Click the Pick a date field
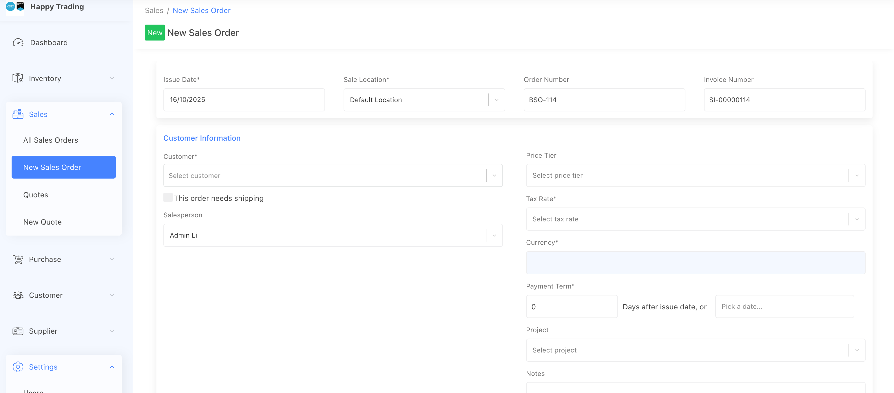The width and height of the screenshot is (894, 393). tap(784, 306)
